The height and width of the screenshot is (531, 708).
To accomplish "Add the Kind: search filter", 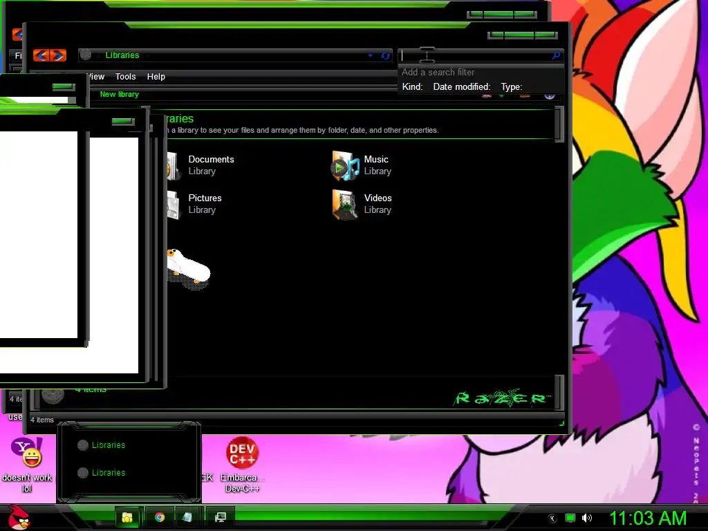I will (x=412, y=86).
